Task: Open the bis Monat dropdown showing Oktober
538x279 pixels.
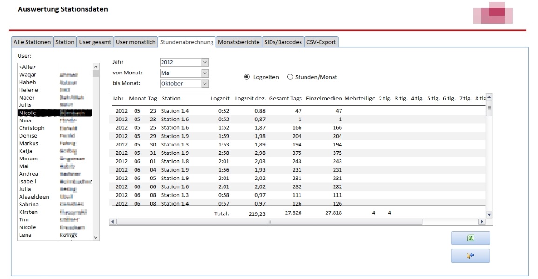Action: click(205, 84)
